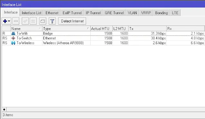Open the EoIP Tunnel tab

pos(72,13)
